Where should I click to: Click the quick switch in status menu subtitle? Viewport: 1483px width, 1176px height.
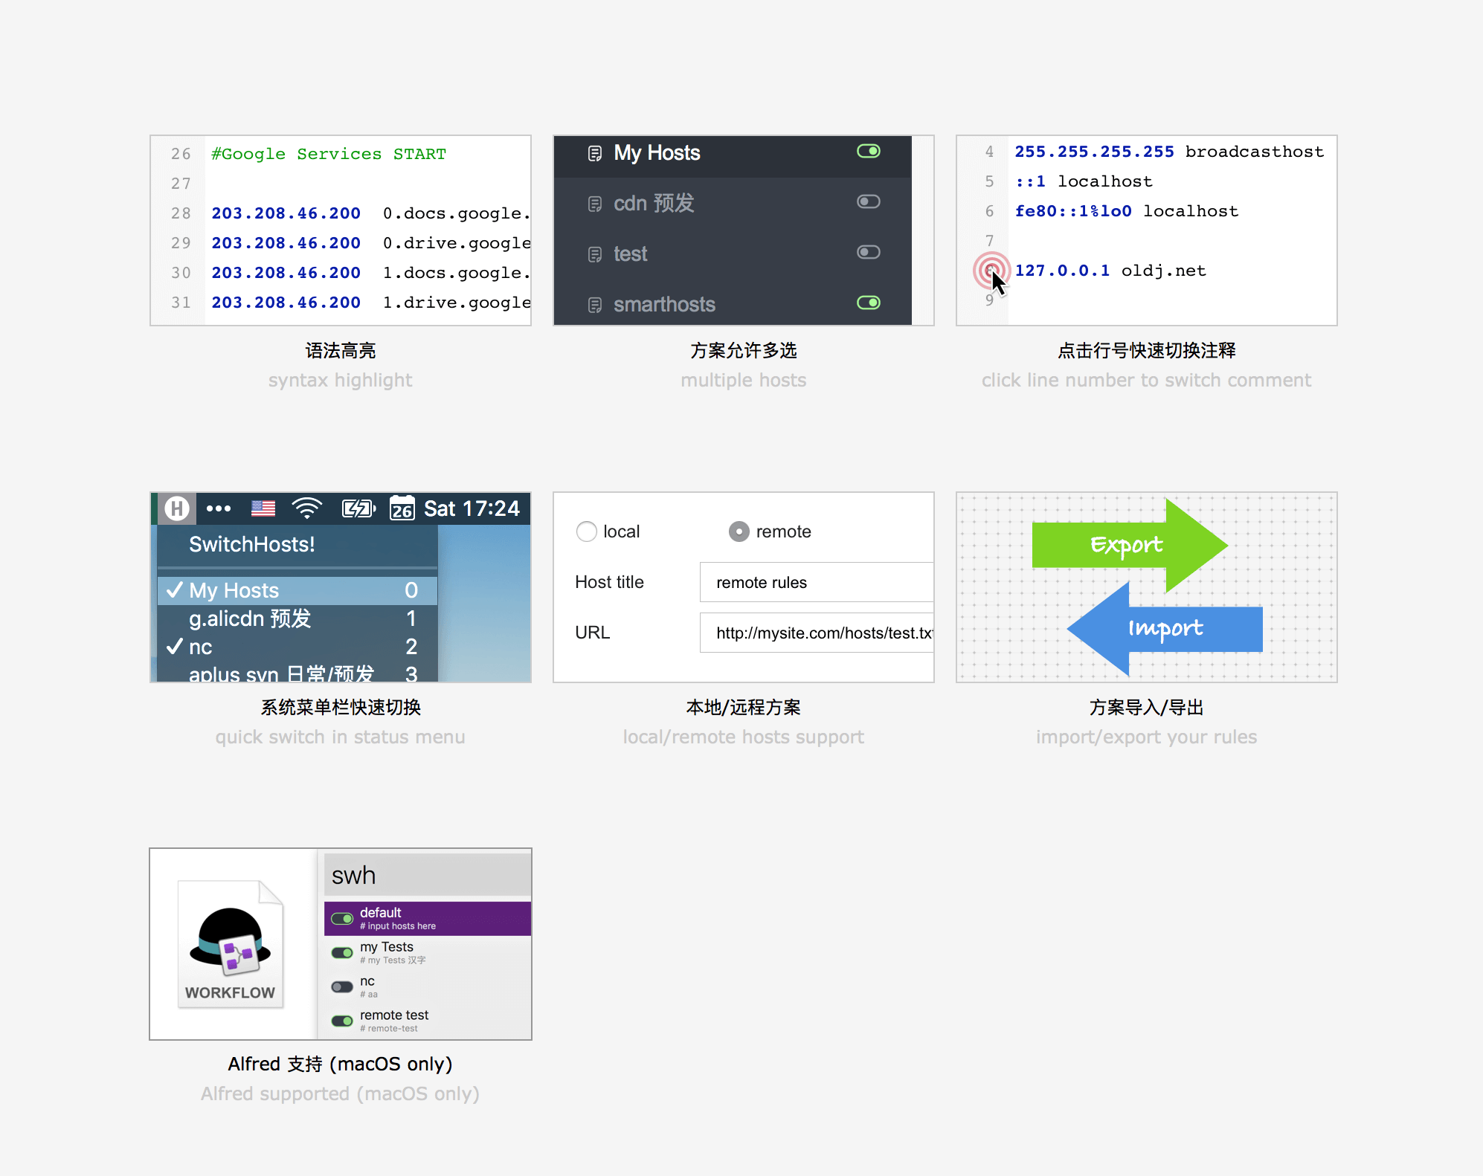(341, 737)
